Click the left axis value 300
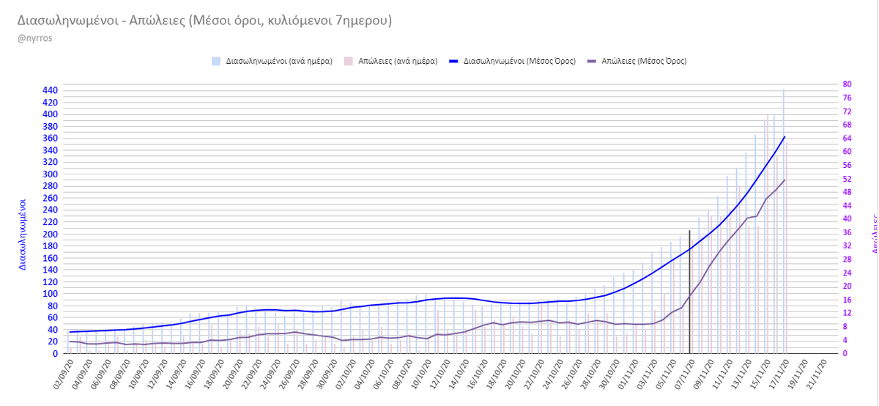 pos(51,174)
